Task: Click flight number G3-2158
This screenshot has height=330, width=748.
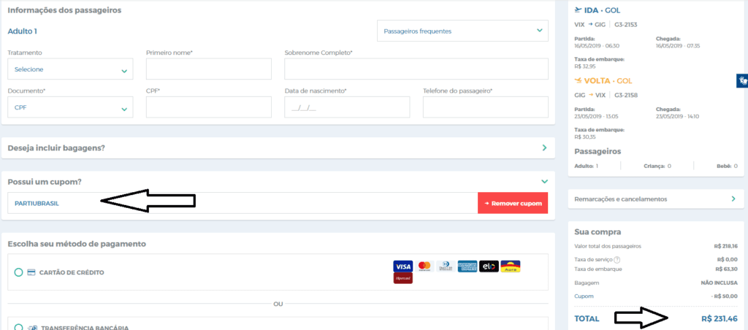Action: [626, 95]
